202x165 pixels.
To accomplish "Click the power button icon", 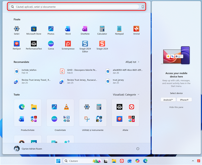I will (x=138, y=149).
